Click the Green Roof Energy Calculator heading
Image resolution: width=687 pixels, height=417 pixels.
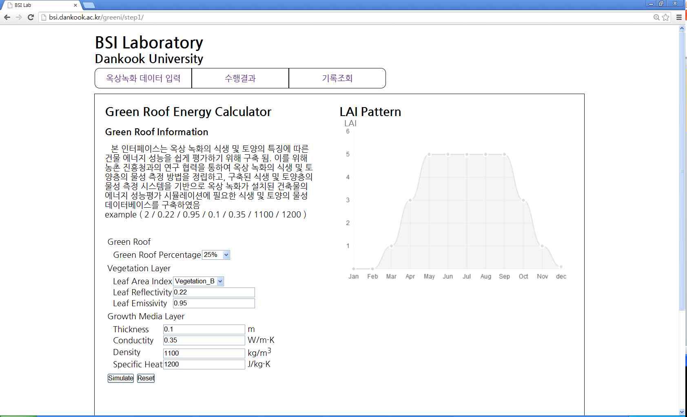[188, 112]
